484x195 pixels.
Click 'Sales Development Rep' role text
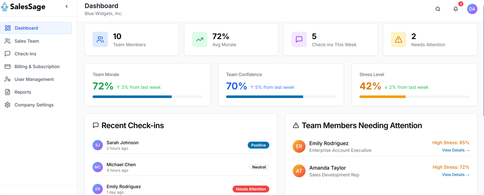334,175
